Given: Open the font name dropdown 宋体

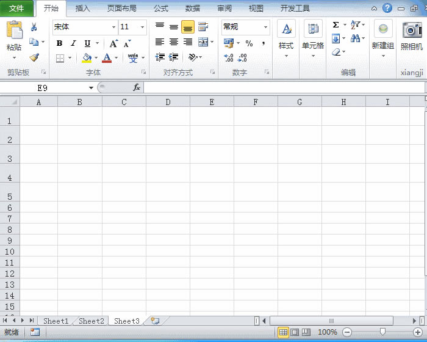Looking at the screenshot, I should coord(113,27).
